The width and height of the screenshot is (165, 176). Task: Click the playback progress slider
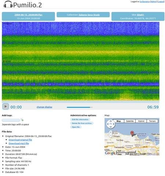[x=80, y=107]
